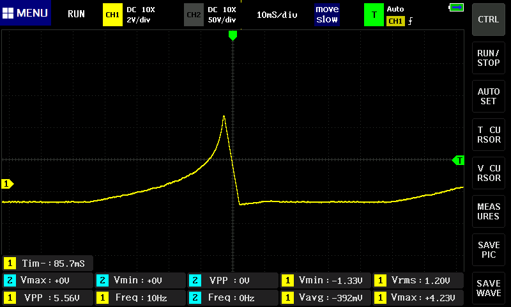Click the yellow CH1 channel indicator
The height and width of the screenshot is (307, 511).
112,14
